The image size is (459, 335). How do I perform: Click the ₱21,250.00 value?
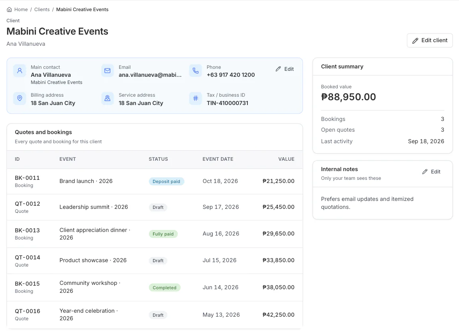point(279,181)
